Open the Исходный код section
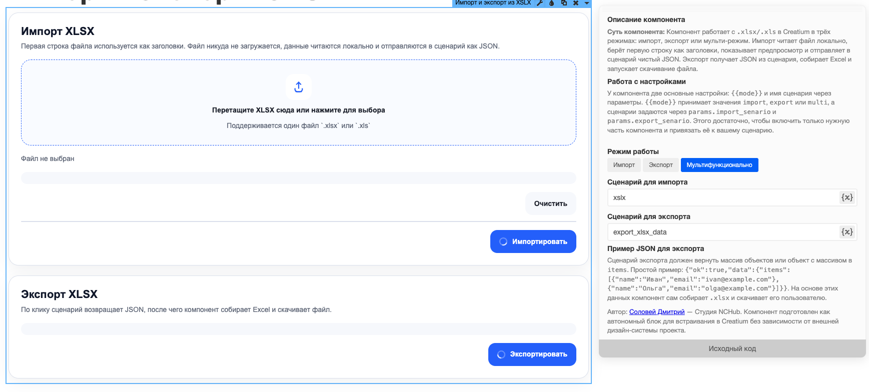 point(732,348)
